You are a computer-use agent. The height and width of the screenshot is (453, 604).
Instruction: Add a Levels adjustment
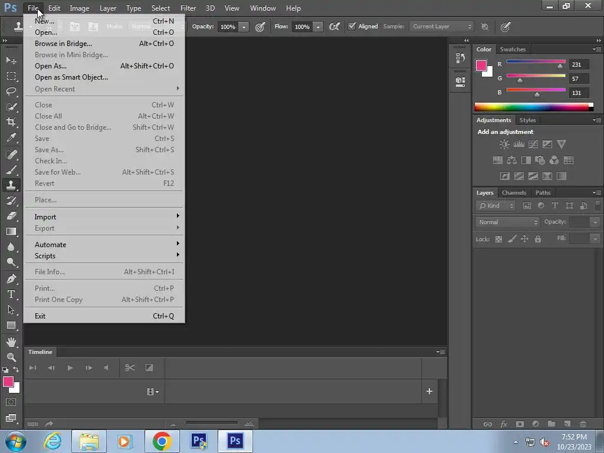pyautogui.click(x=519, y=145)
